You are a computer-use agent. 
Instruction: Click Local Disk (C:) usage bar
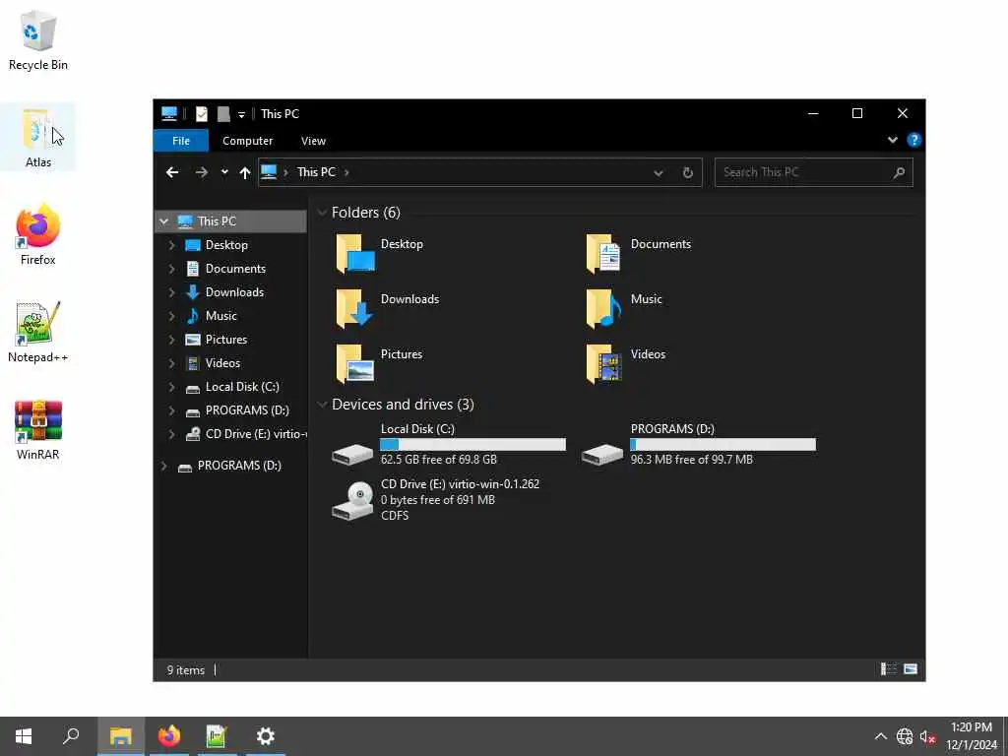click(x=473, y=444)
